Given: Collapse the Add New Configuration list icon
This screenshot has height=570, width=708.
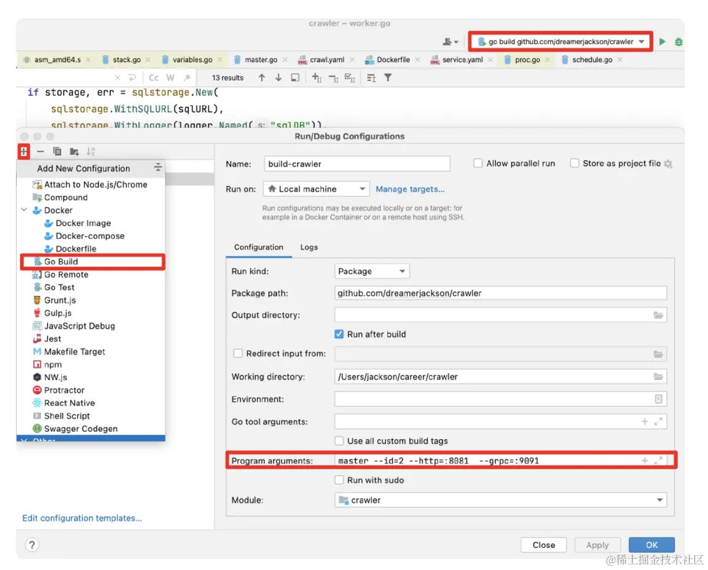Looking at the screenshot, I should pyautogui.click(x=158, y=168).
